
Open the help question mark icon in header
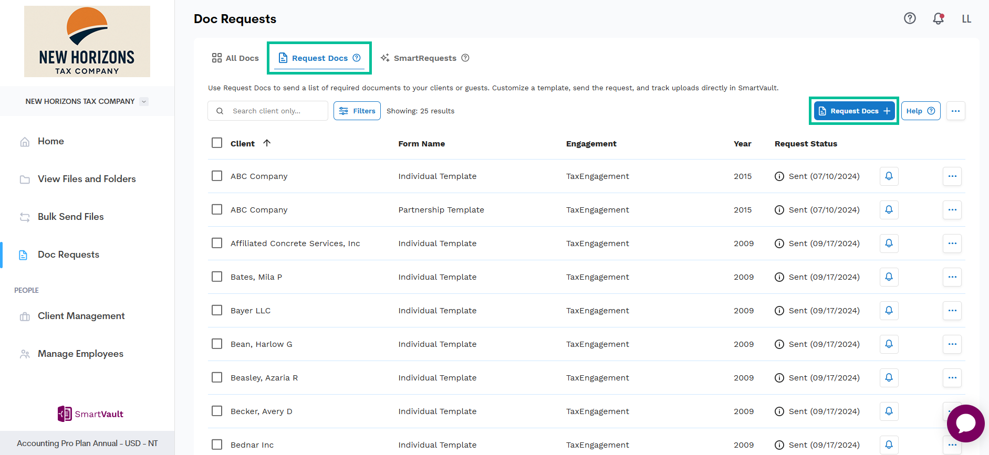pyautogui.click(x=910, y=18)
